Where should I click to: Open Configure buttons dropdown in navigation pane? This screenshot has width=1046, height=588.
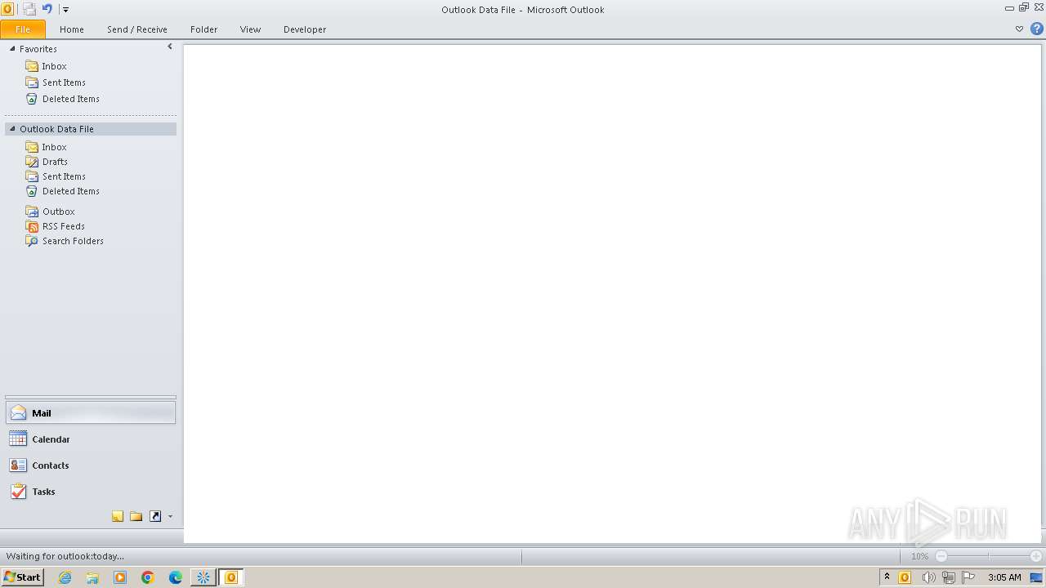tap(170, 516)
